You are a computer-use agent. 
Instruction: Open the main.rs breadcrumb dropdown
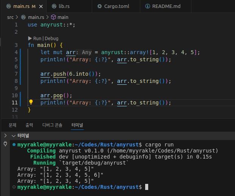(x=36, y=17)
